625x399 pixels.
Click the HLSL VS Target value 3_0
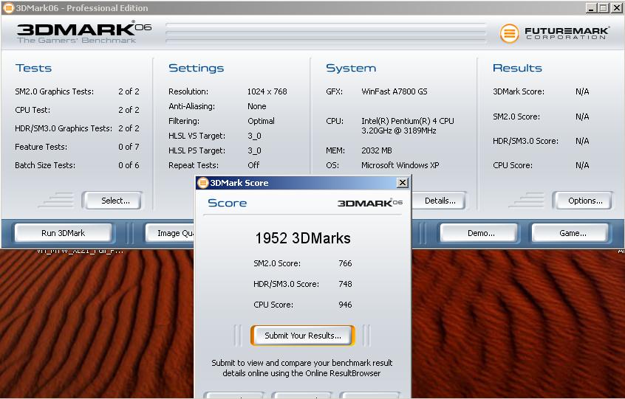pyautogui.click(x=254, y=136)
